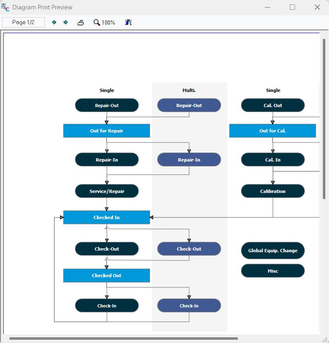Select the Checked Out state box

[106, 276]
